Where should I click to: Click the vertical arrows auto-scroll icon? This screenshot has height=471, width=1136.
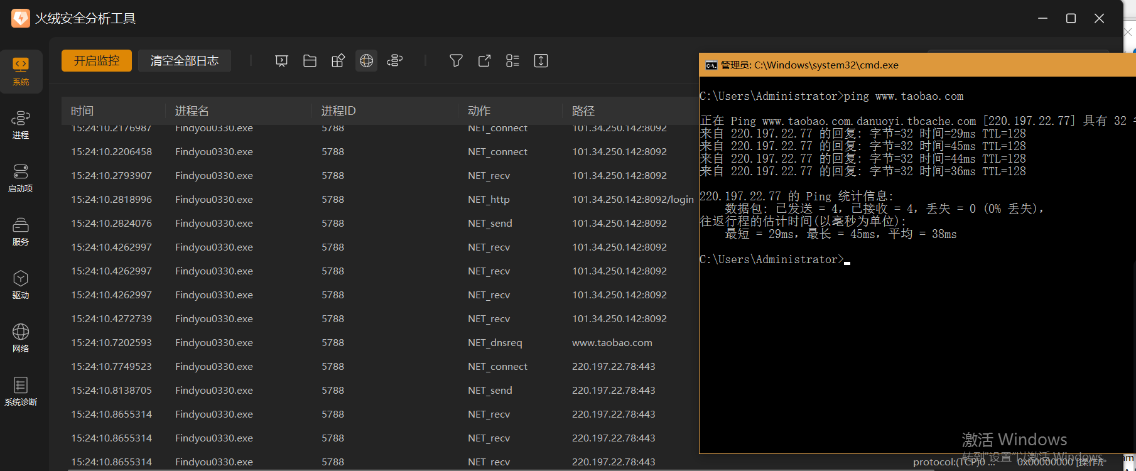[541, 61]
